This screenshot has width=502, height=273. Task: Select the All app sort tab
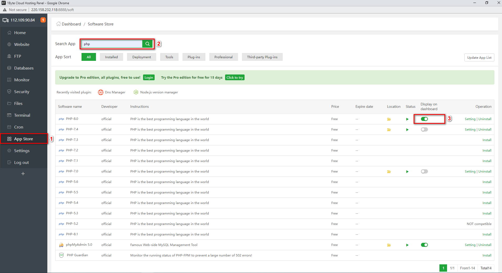[x=89, y=57]
